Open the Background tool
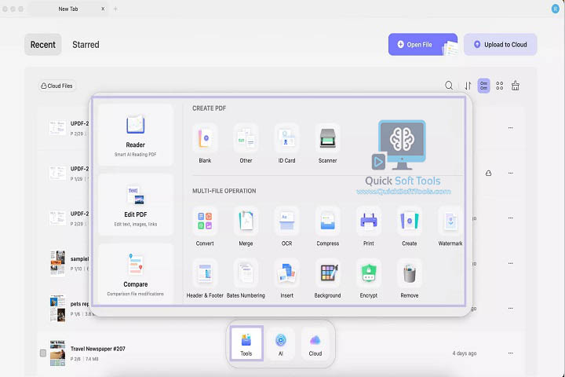 point(327,279)
